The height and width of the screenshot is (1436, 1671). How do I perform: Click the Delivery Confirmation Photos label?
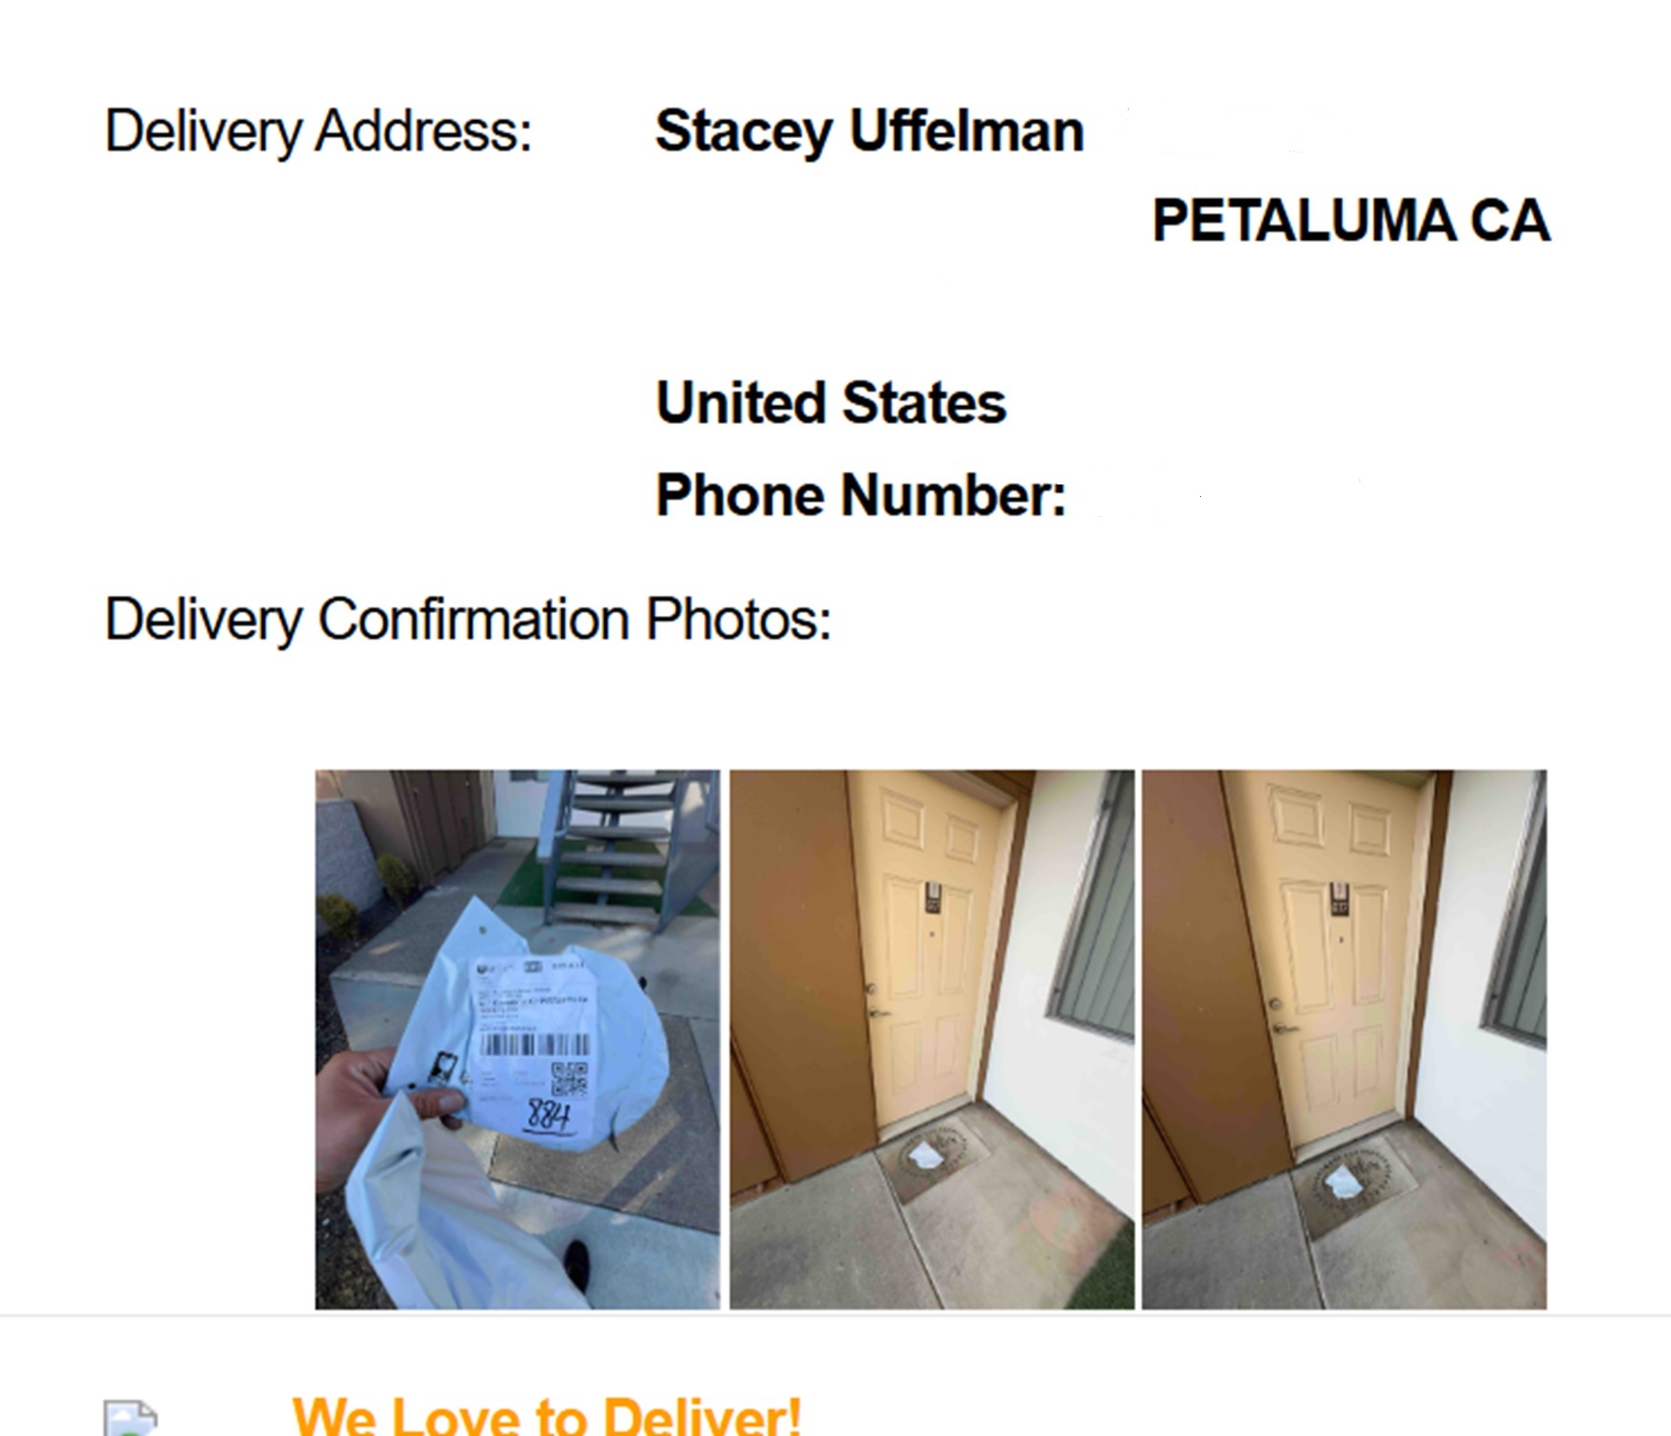(467, 620)
